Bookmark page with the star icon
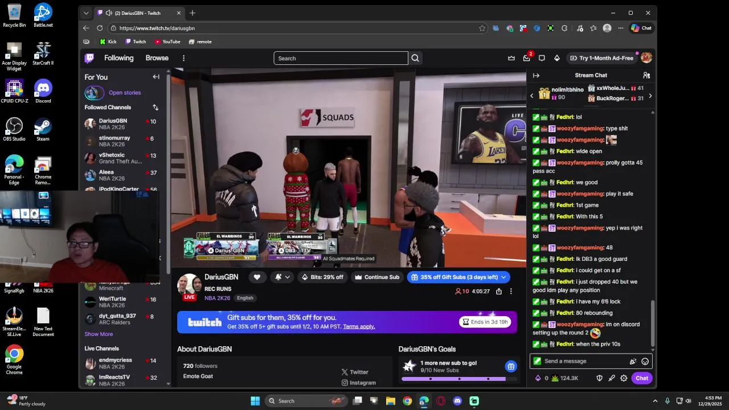 point(482,28)
